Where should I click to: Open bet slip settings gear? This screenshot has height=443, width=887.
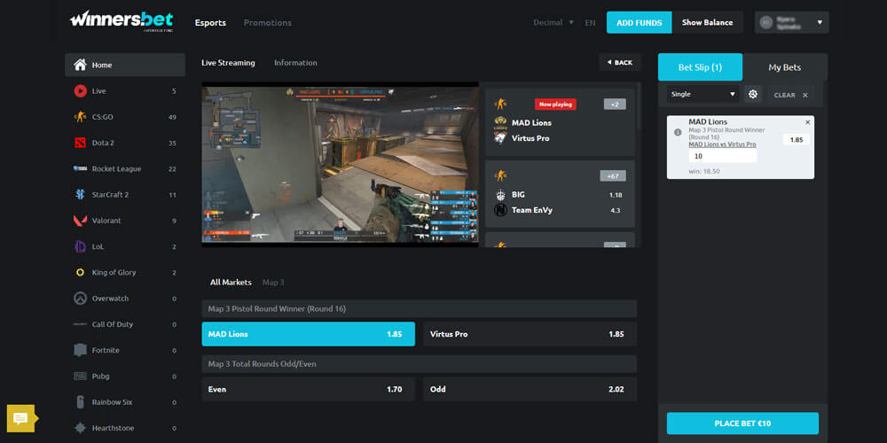point(753,95)
